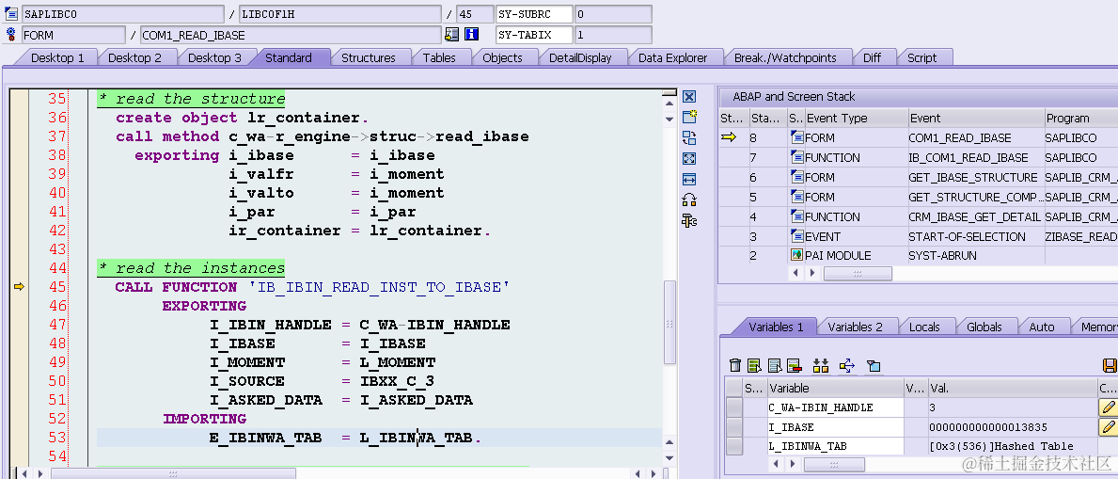Click code editor vertical scroll up arrow
Screen dimensions: 1118x479
(669, 104)
